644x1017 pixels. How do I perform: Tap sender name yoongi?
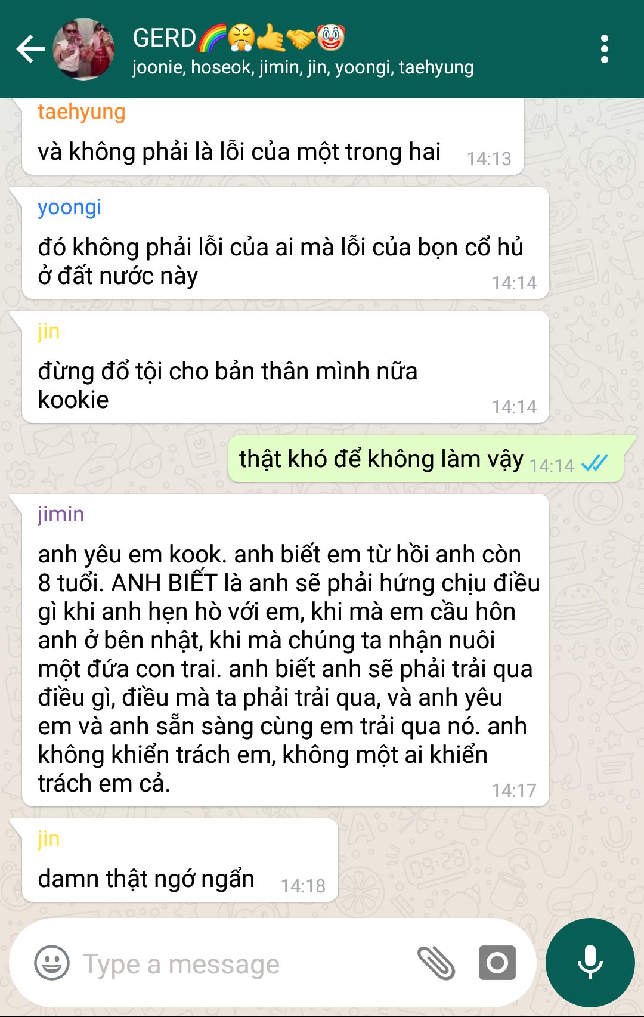(x=70, y=208)
